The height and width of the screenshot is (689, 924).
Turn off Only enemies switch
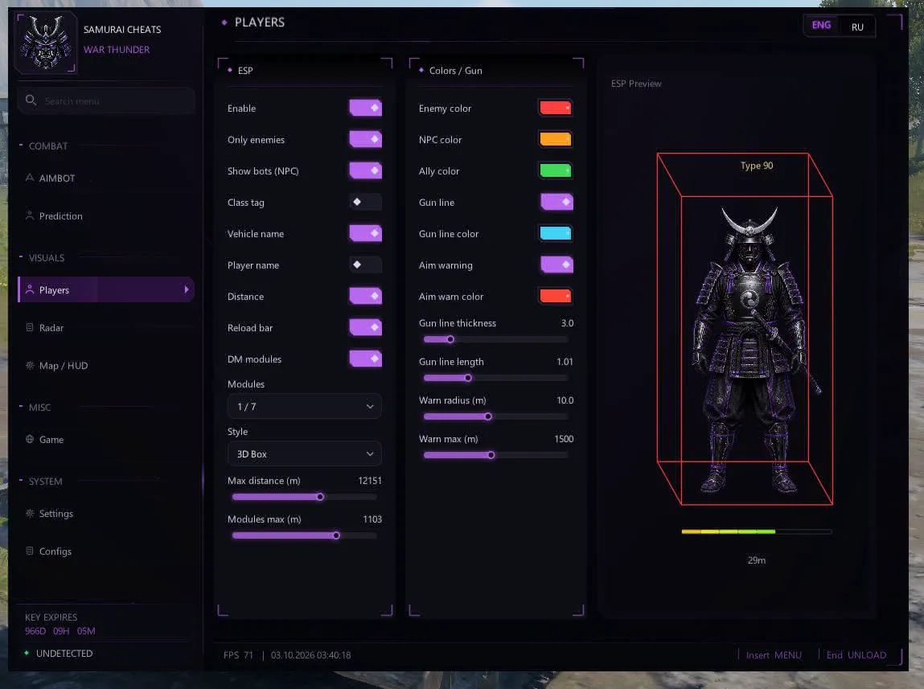tap(365, 139)
